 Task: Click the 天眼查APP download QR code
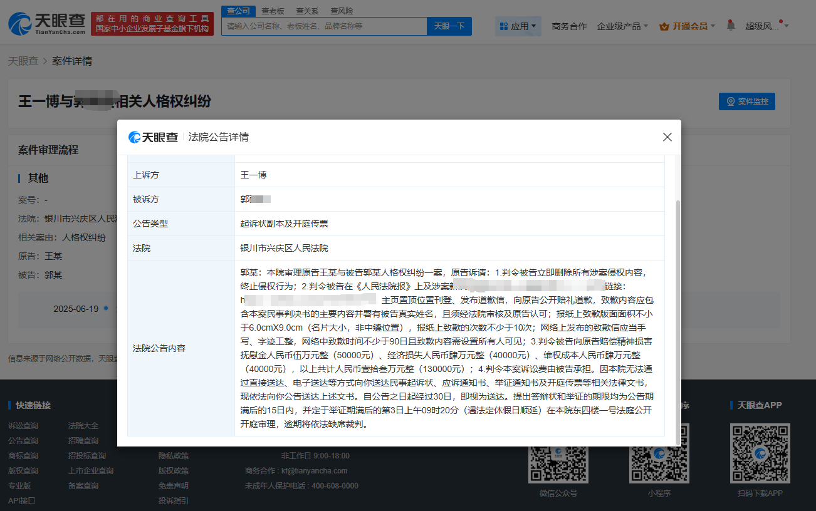tap(760, 453)
